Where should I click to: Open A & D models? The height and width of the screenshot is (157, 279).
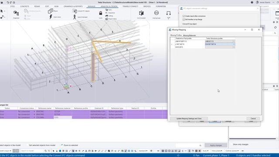141,14
